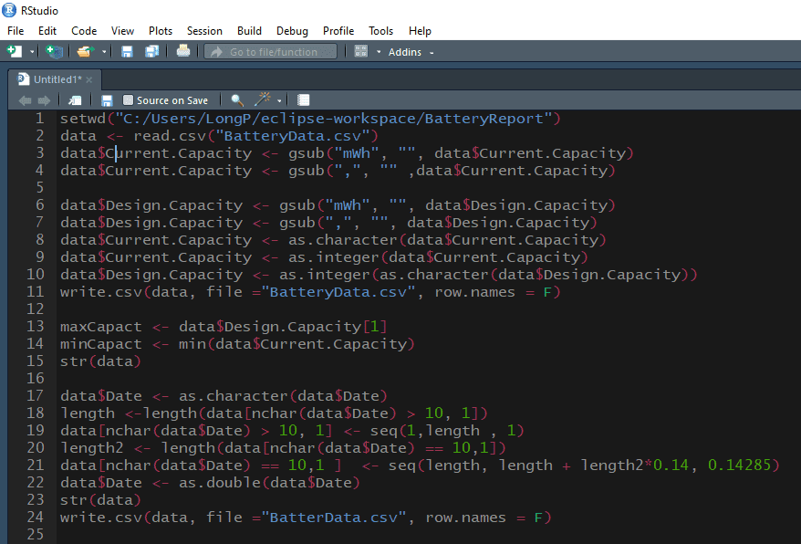Open the Profile menu
Viewport: 801px width, 544px height.
click(338, 31)
